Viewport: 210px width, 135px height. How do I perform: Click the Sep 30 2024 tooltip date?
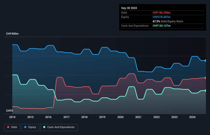129,8
